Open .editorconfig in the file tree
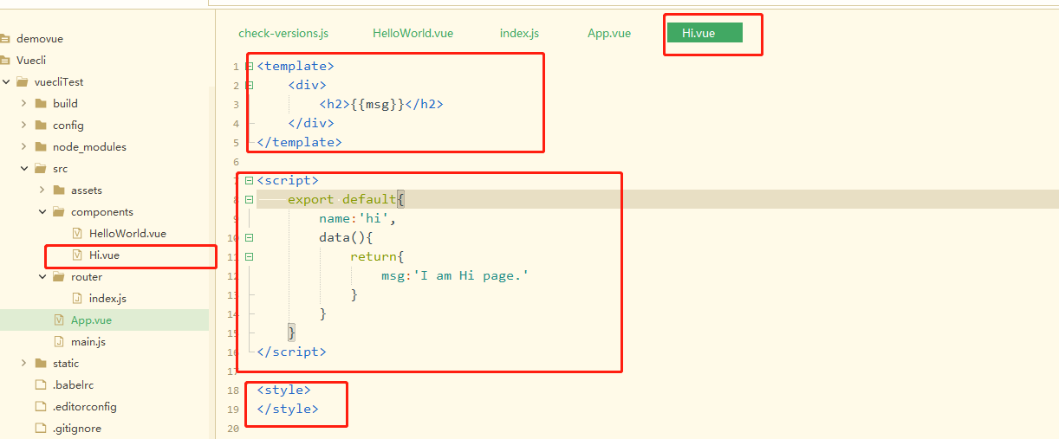1059x439 pixels. [85, 406]
